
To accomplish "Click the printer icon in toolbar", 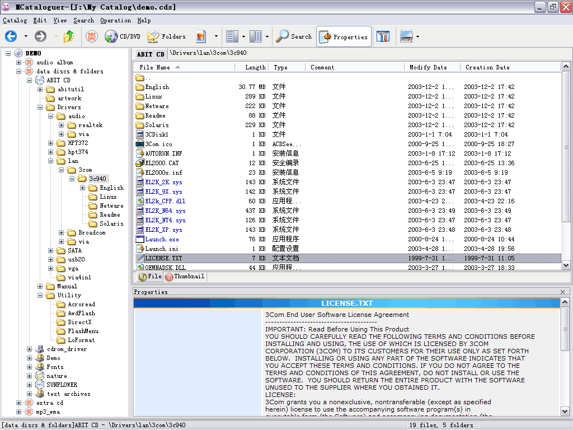I will (x=406, y=37).
